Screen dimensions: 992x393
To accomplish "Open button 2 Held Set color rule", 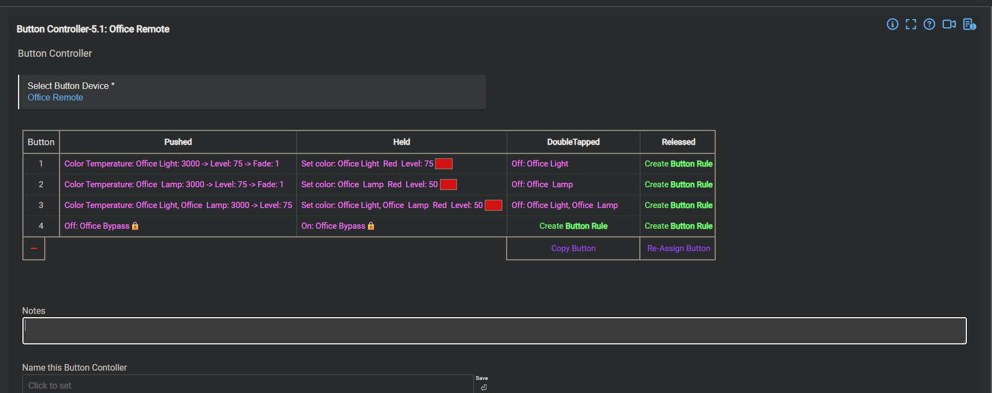I will [x=369, y=184].
